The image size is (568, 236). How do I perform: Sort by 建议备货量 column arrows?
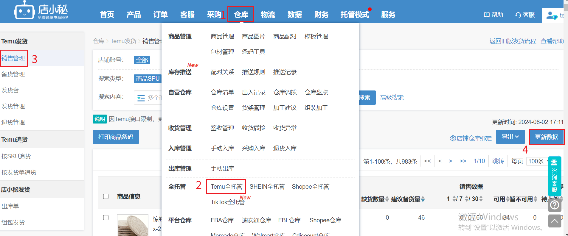pyautogui.click(x=423, y=199)
